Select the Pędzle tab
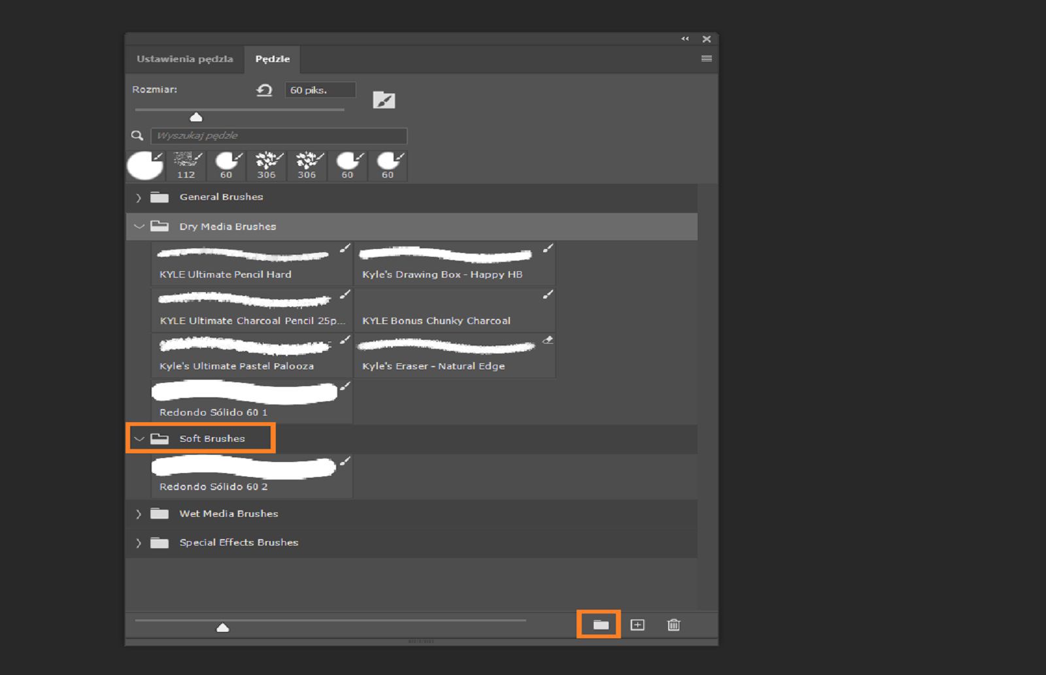 272,59
